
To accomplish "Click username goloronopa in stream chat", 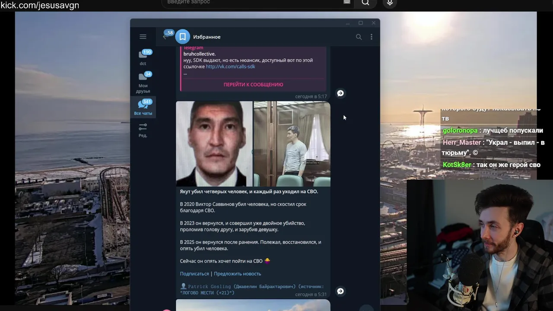I will tap(460, 130).
